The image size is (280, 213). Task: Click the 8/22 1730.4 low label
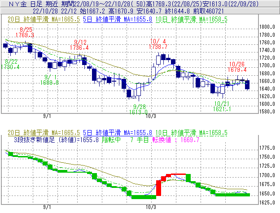(x=10, y=64)
